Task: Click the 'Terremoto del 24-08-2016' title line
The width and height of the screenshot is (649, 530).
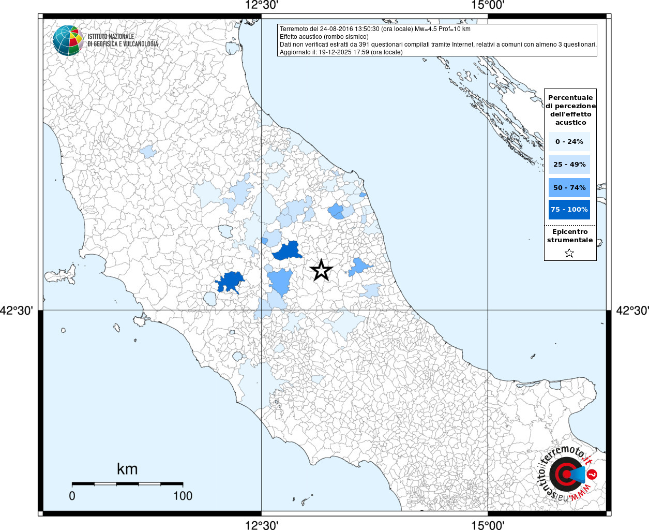Action: click(x=375, y=29)
